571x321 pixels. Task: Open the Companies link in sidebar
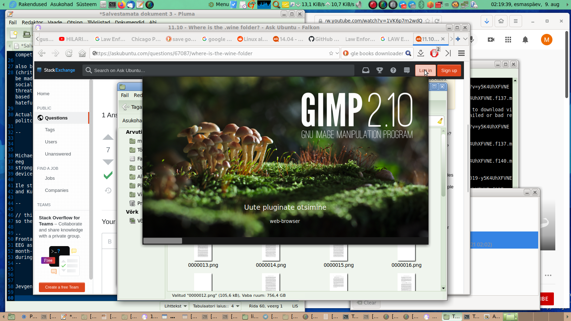click(56, 190)
